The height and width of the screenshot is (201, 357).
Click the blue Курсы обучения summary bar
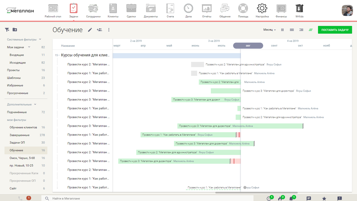click(x=177, y=56)
